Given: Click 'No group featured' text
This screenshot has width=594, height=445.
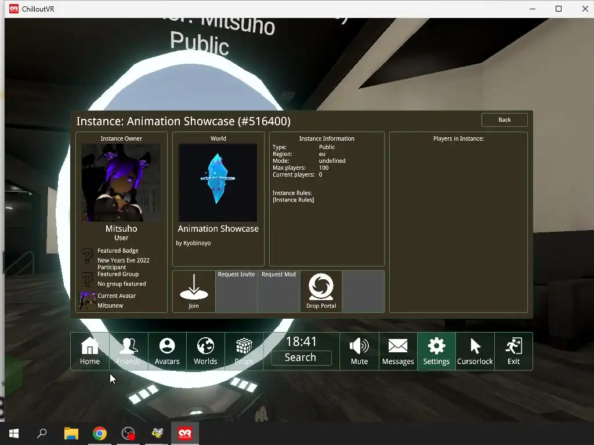Looking at the screenshot, I should [x=122, y=284].
